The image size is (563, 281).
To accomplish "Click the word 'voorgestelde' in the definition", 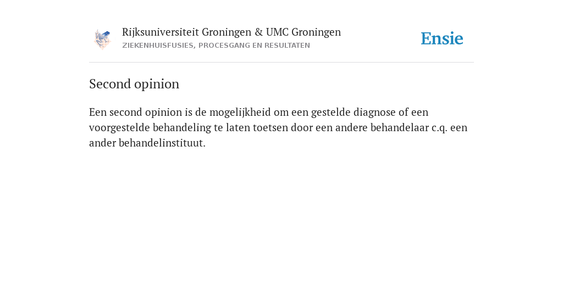I will point(119,128).
